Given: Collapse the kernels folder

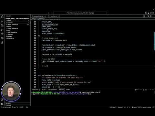Looking at the screenshot, I should click(x=18, y=26).
